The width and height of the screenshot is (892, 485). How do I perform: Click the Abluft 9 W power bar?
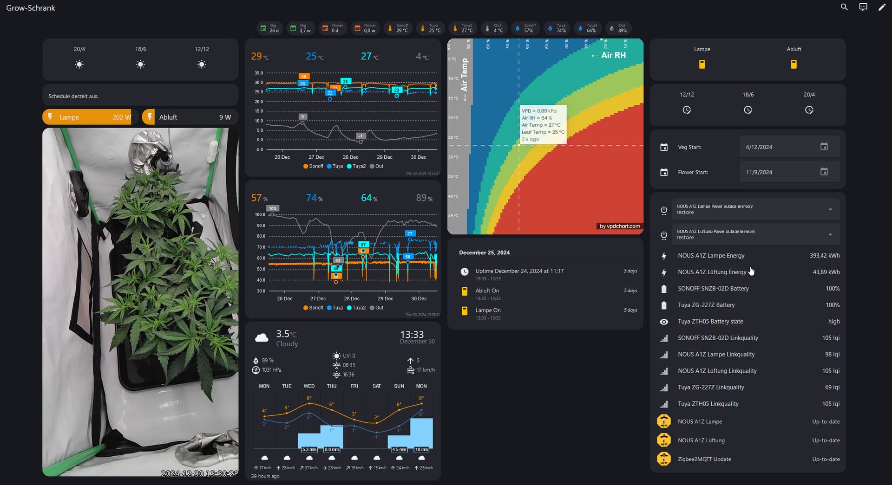tap(190, 117)
